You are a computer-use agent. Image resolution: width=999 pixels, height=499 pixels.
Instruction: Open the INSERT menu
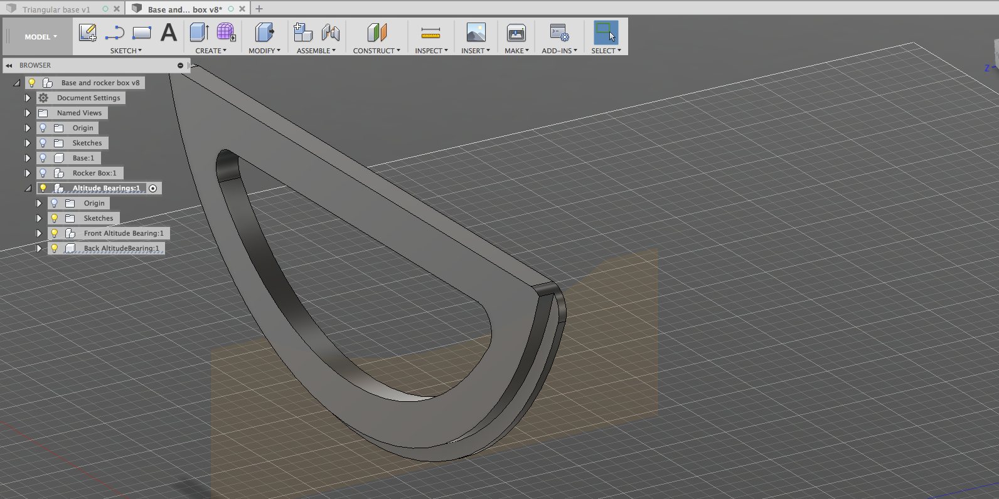tap(476, 51)
